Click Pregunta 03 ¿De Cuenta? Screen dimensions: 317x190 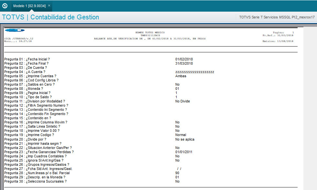pyautogui.click(x=26, y=68)
